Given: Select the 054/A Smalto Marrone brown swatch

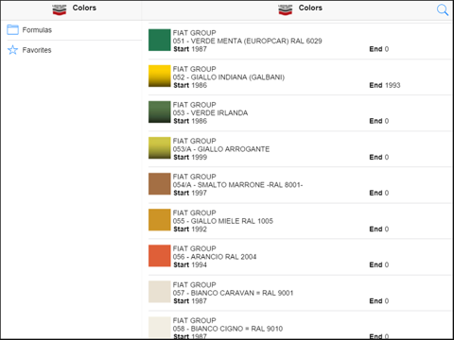Looking at the screenshot, I should 160,183.
